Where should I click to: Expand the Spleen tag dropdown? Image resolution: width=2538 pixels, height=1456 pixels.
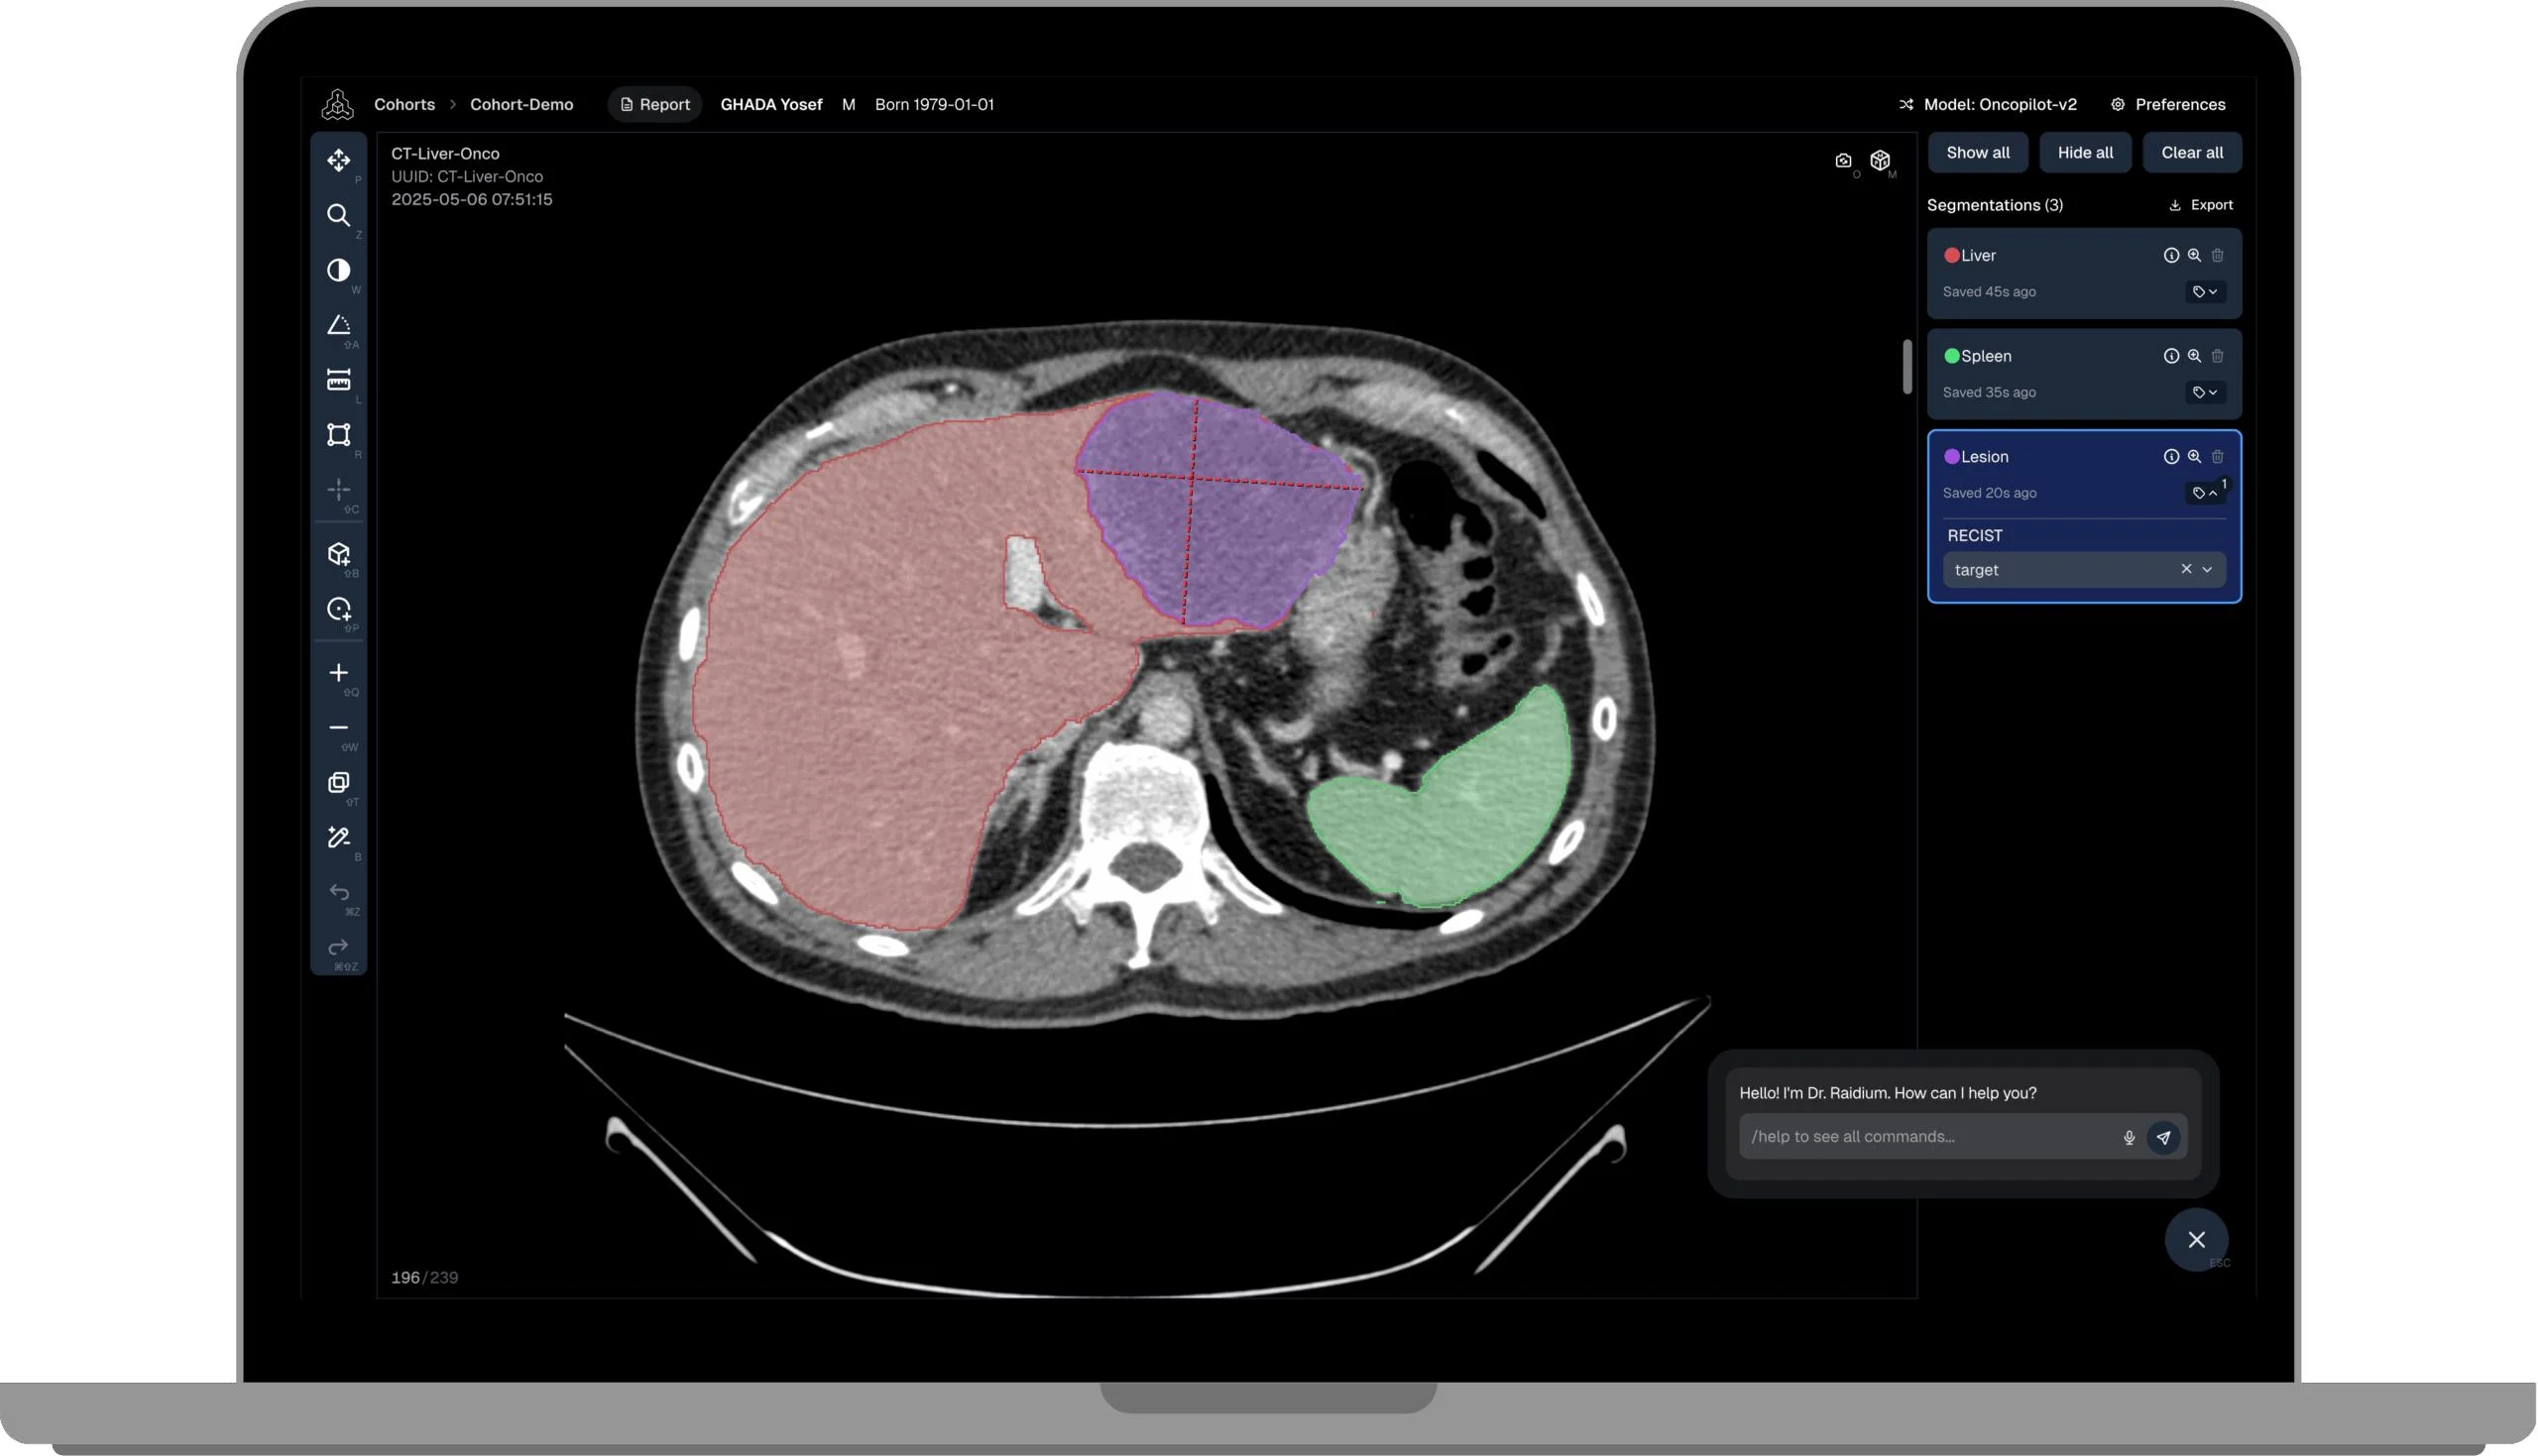[x=2204, y=392]
